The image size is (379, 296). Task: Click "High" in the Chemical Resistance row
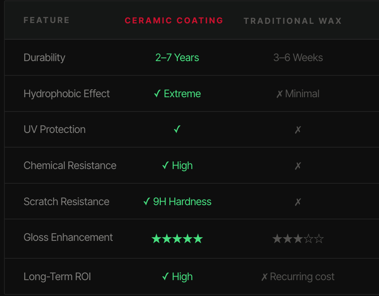[182, 165]
